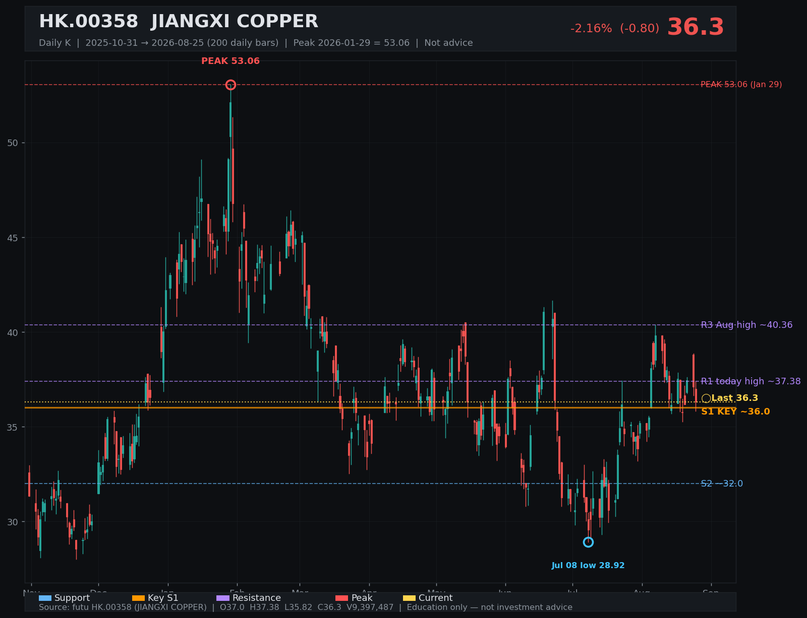807x618 pixels.
Task: Click the 50 label on the price axis
Action: pos(13,143)
